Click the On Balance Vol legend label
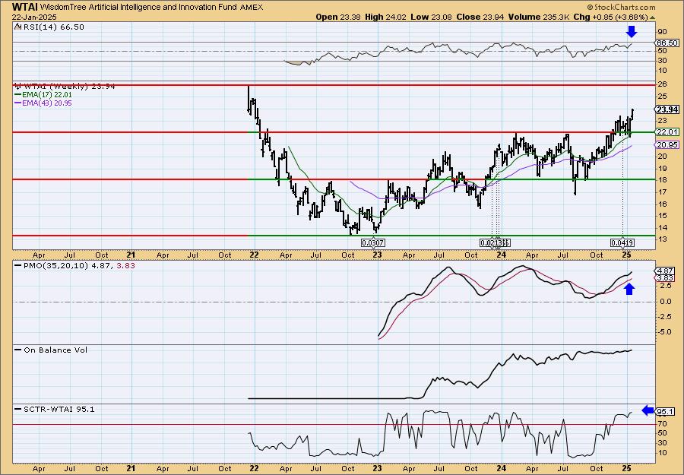684x475 pixels. pyautogui.click(x=55, y=350)
